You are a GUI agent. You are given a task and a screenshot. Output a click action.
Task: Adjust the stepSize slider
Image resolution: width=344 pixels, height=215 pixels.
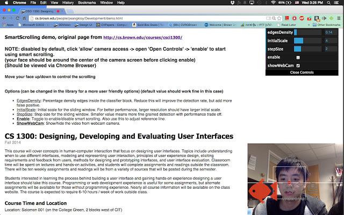pyautogui.click(x=307, y=49)
